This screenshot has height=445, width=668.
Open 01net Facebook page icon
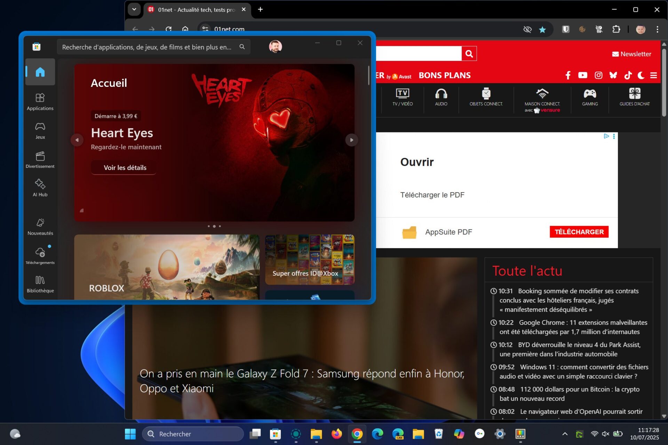click(x=568, y=75)
